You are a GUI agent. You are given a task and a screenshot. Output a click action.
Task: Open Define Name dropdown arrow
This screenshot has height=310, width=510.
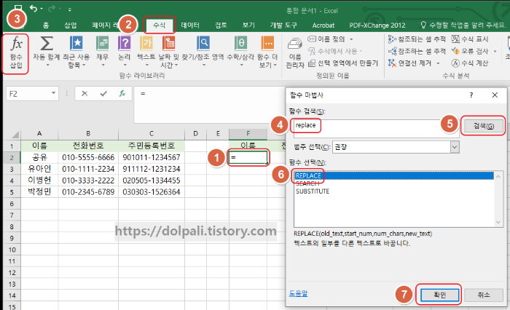tap(351, 39)
